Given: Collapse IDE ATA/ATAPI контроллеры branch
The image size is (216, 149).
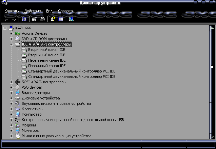Looking at the screenshot, I should coord(11,44).
